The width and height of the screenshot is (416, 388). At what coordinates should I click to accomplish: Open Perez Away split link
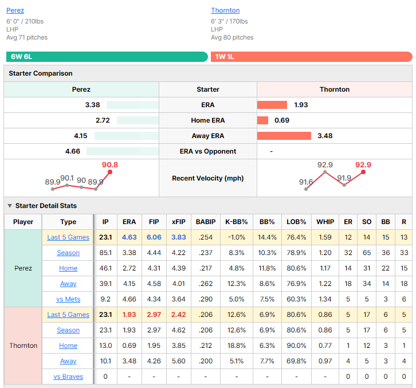68,284
